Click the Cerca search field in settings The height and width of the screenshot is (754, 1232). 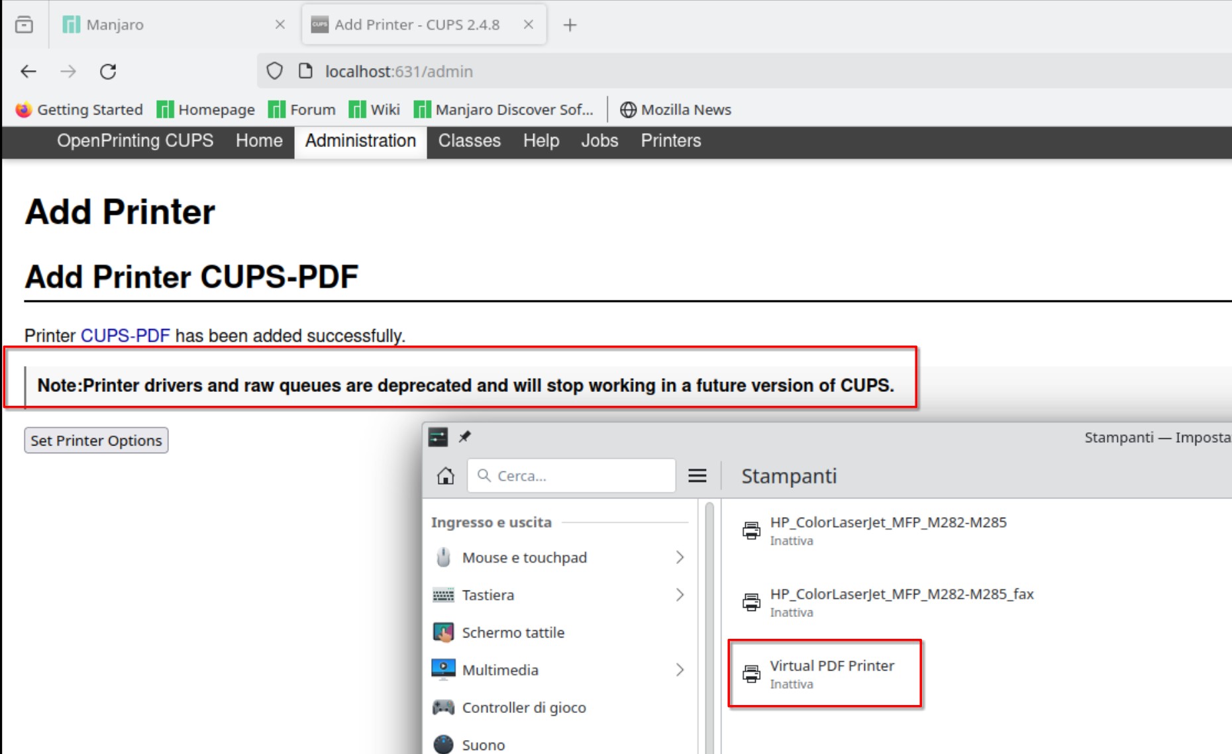(572, 476)
